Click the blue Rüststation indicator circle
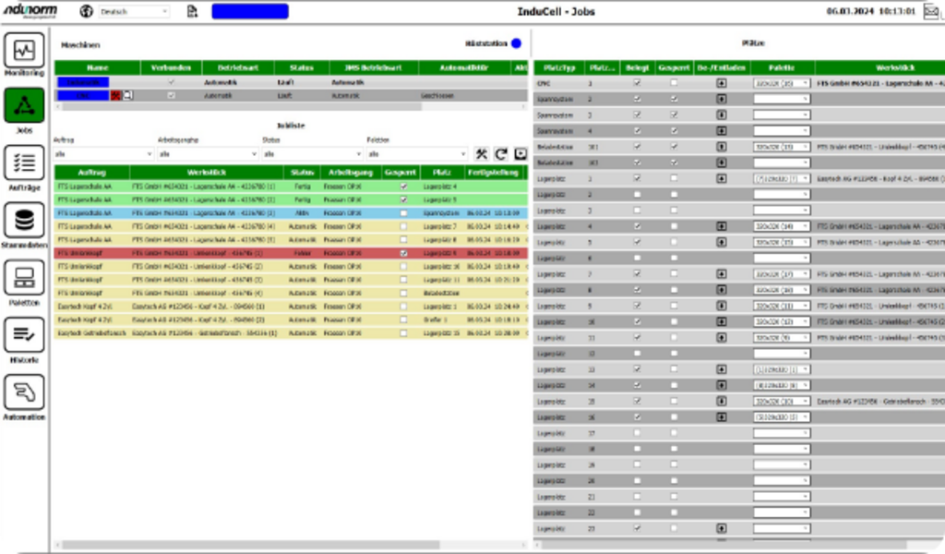Image resolution: width=945 pixels, height=554 pixels. click(517, 43)
